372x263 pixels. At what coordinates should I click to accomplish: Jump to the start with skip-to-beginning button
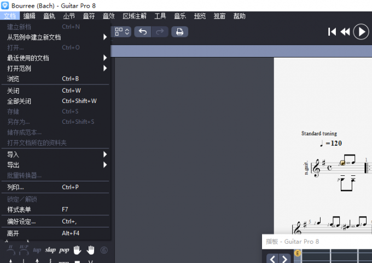tap(332, 32)
